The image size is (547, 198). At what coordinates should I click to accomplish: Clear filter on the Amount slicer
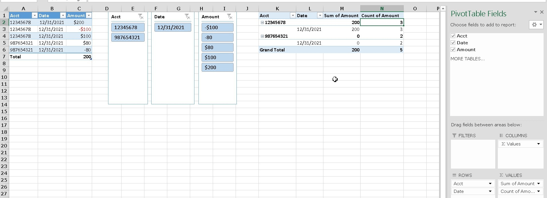(x=230, y=17)
